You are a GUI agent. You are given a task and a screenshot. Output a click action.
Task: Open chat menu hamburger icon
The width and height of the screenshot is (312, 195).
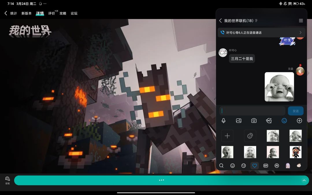(x=301, y=21)
